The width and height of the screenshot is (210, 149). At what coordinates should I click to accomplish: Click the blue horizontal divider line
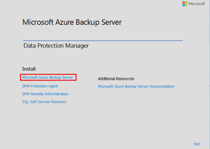[x=103, y=41]
